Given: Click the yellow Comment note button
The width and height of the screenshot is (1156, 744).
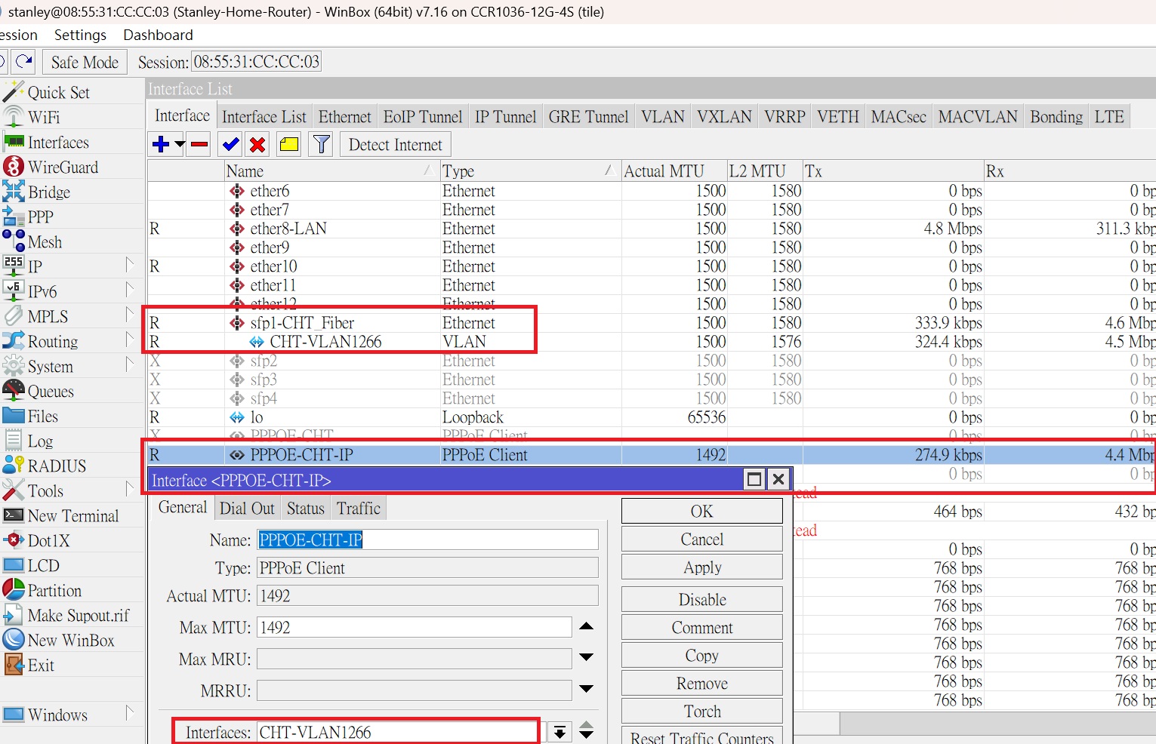Looking at the screenshot, I should 289,144.
